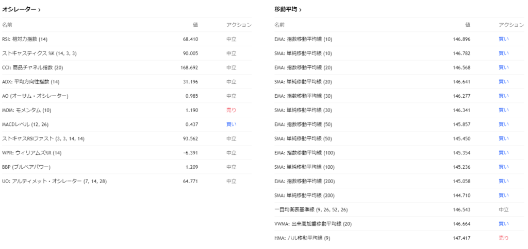Click the chevron arrow next to オシレーター
528x249 pixels.
(x=40, y=10)
